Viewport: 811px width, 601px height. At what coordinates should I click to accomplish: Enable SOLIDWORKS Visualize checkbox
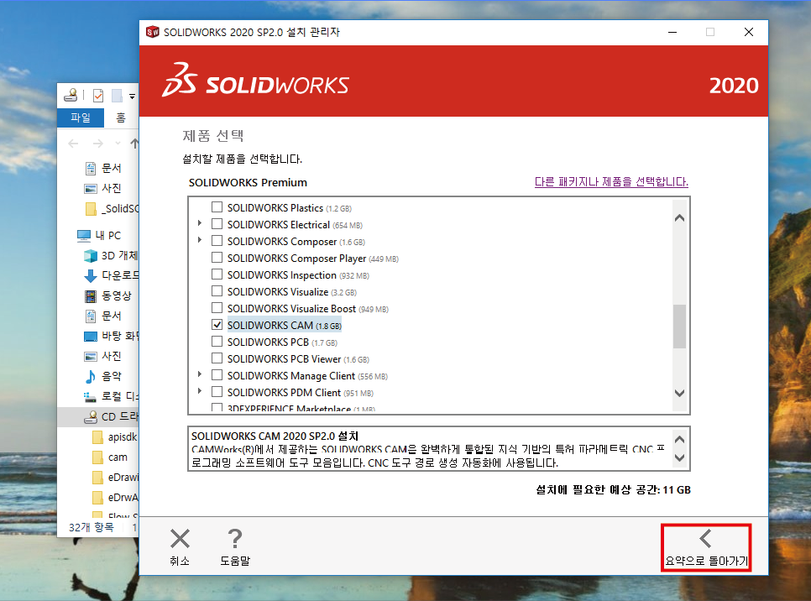click(x=217, y=291)
